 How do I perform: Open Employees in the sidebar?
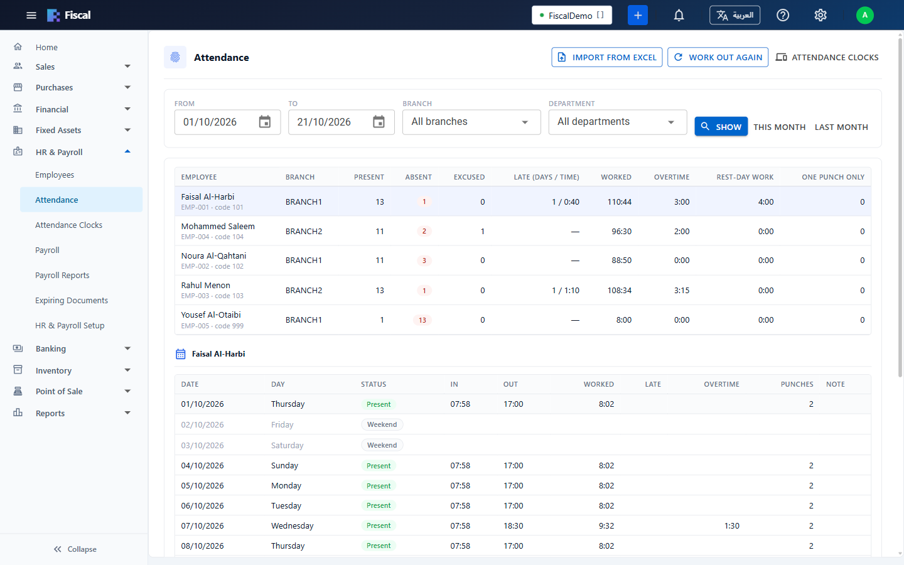click(81, 175)
